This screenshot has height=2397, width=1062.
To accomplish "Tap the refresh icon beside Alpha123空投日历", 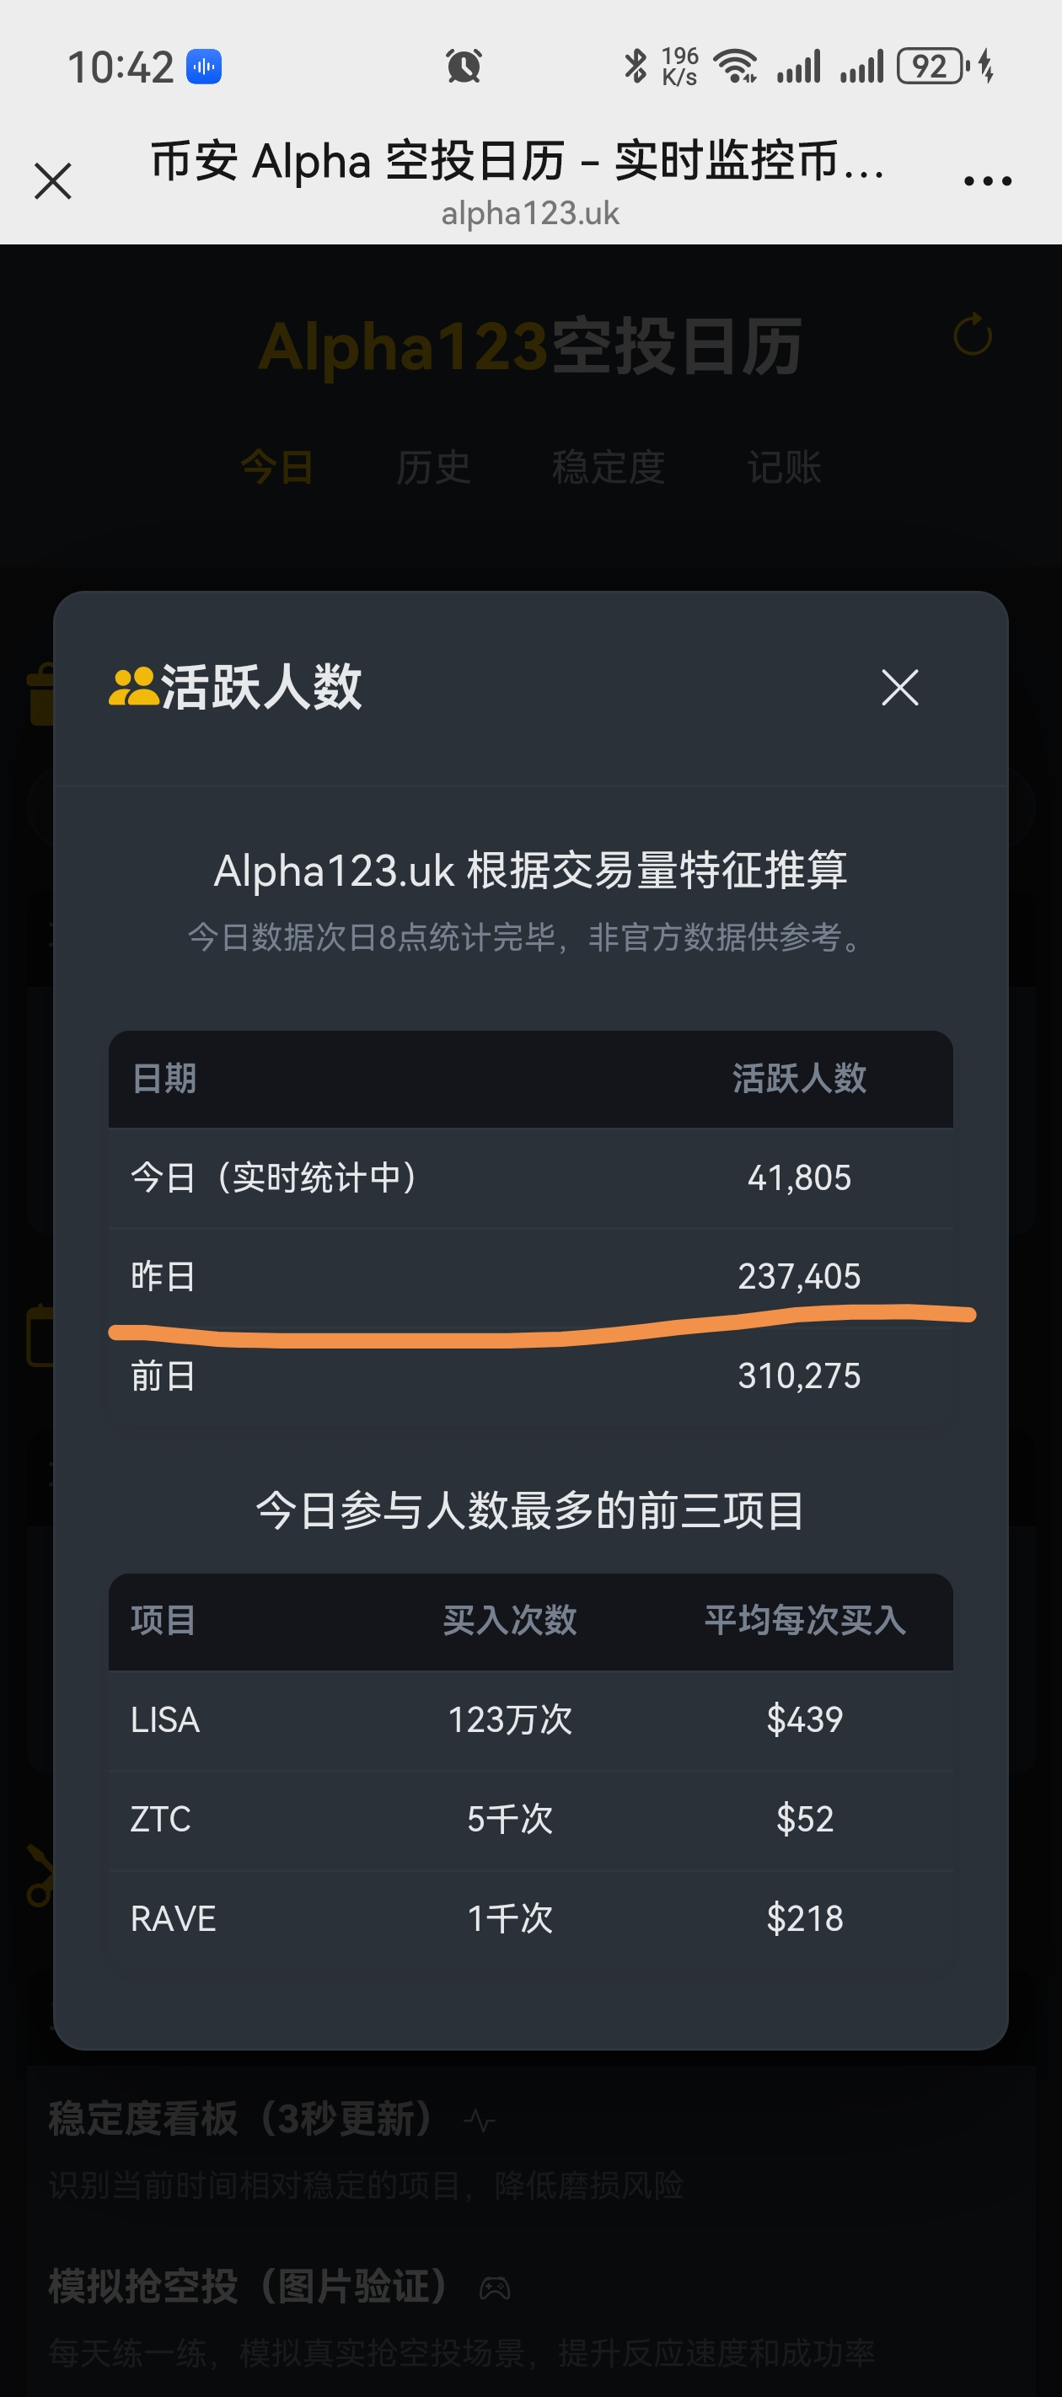I will pos(972,335).
